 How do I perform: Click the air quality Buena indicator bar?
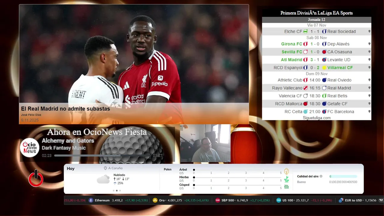point(343,176)
